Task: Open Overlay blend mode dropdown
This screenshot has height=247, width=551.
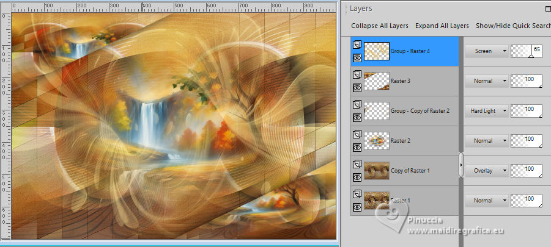Action: [487, 171]
